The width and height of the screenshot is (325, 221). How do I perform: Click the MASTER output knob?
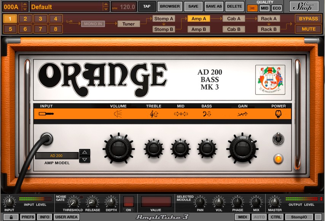(275, 202)
